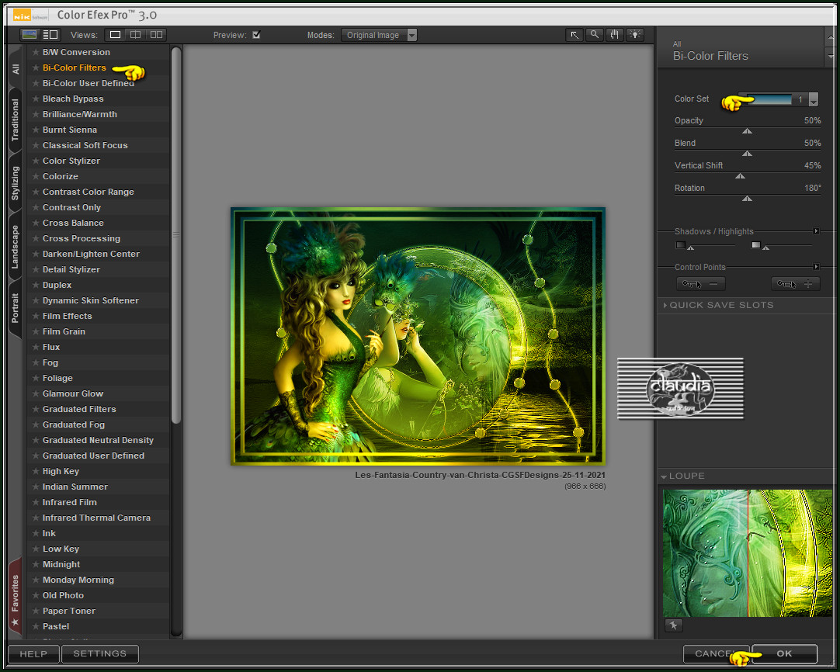Click the Color Set gradient swatch
This screenshot has height=672, width=840.
click(x=769, y=99)
